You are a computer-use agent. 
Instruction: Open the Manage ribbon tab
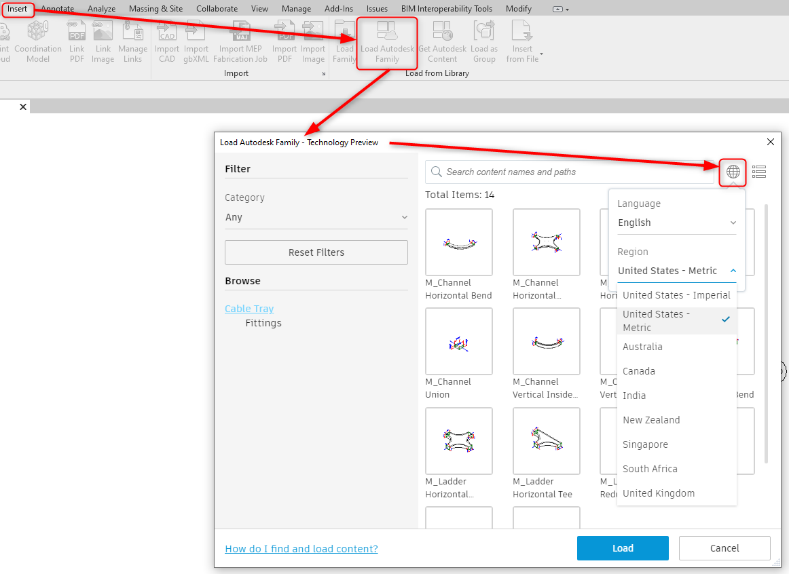click(296, 9)
